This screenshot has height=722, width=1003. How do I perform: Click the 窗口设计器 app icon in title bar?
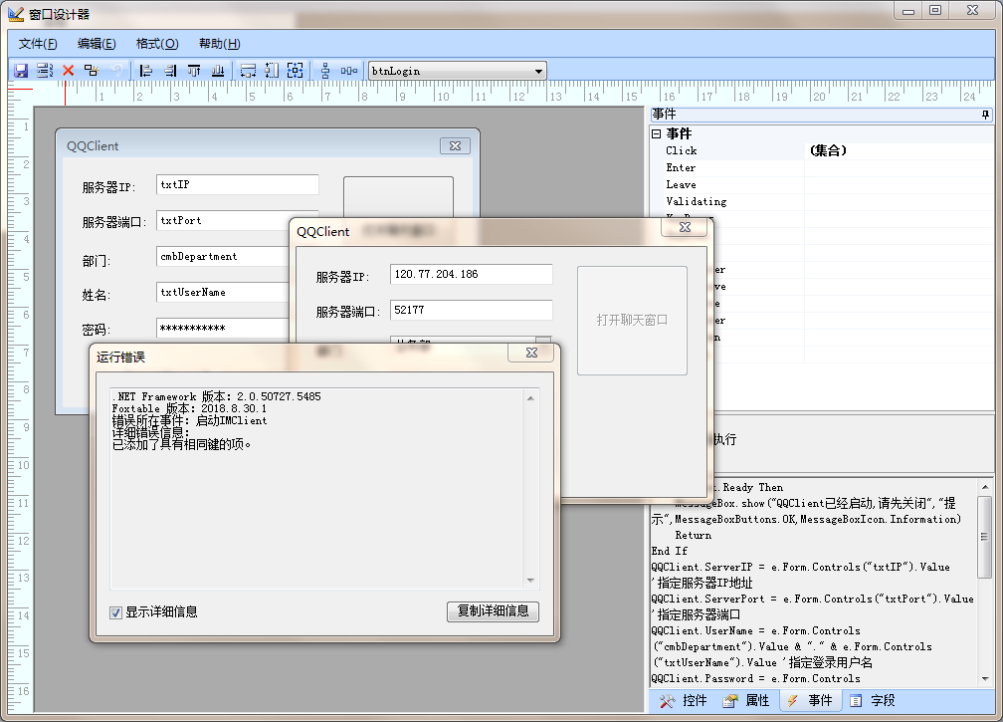pos(16,13)
